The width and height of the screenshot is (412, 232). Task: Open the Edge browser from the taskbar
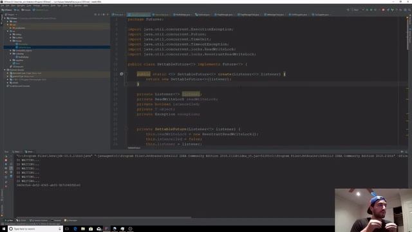point(75,229)
